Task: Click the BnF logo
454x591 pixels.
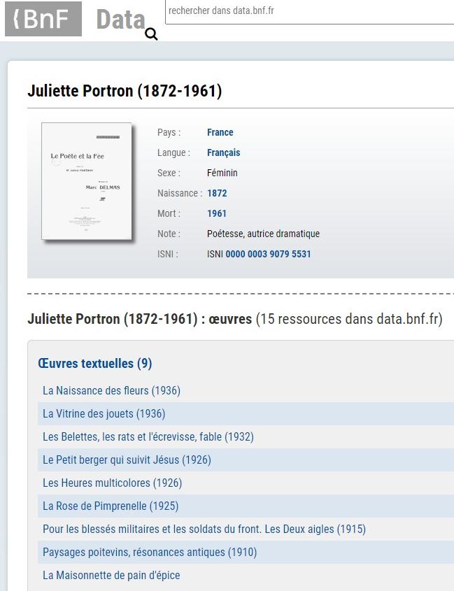Action: [43, 19]
